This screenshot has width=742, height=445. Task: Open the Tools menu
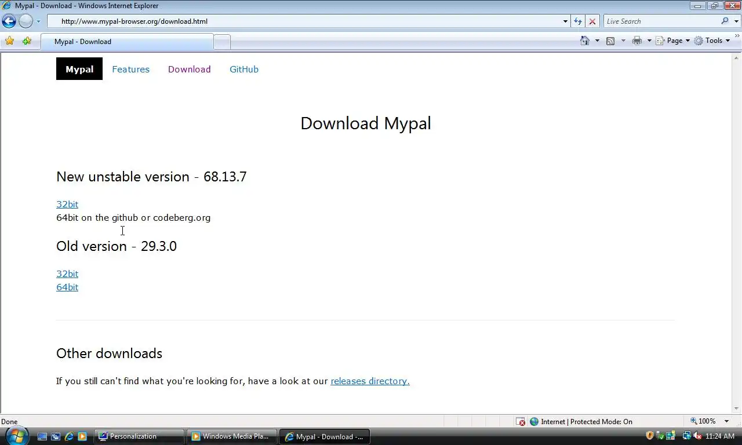(x=712, y=41)
